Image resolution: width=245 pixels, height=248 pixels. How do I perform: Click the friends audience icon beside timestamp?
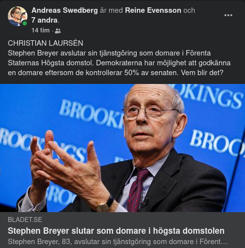tap(58, 31)
